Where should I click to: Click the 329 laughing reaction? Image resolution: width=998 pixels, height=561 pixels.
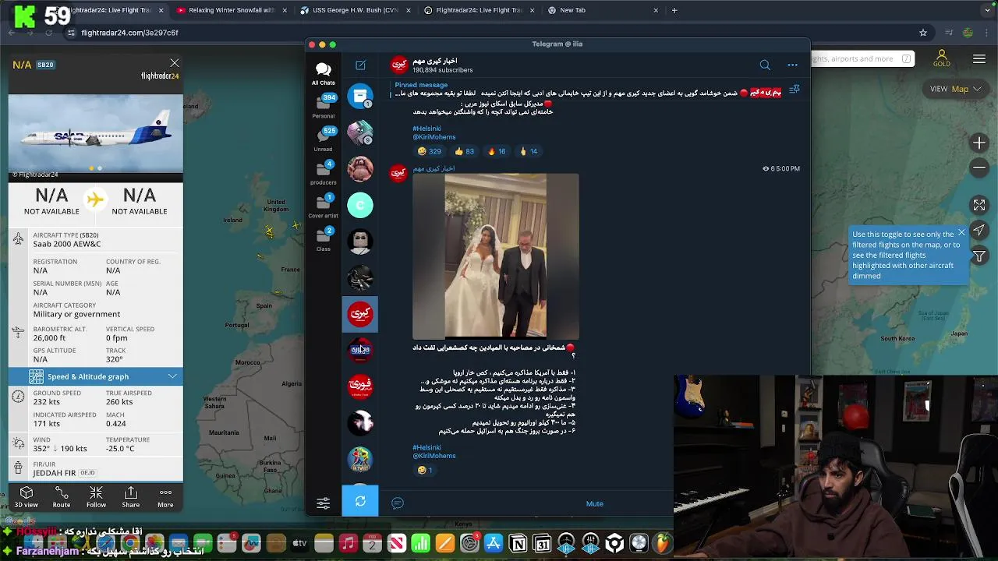point(430,151)
